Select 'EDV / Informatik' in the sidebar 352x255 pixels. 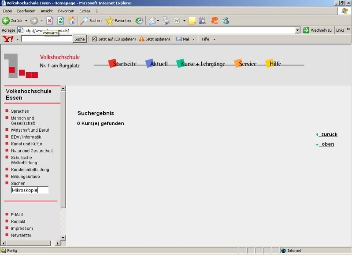(x=26, y=137)
